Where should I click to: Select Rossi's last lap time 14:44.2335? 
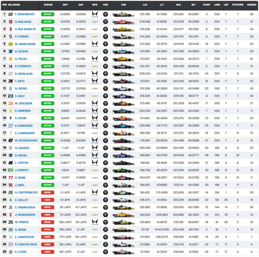pyautogui.click(x=162, y=229)
